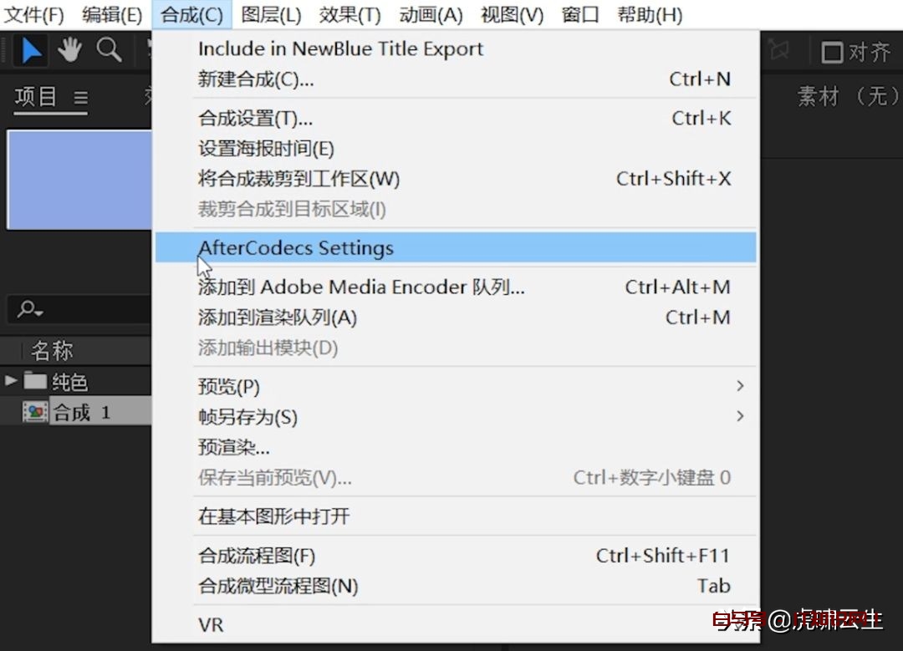Image resolution: width=903 pixels, height=651 pixels.
Task: Click the 纯色 folder icon
Action: pyautogui.click(x=35, y=380)
